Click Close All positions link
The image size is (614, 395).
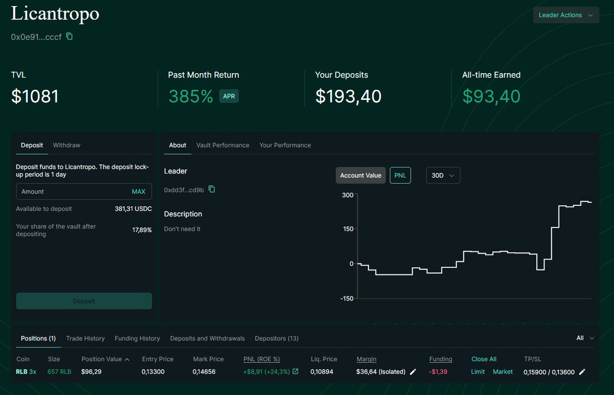point(484,359)
